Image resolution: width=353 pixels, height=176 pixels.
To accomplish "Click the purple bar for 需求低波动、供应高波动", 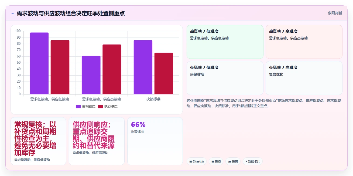I will tap(91, 75).
